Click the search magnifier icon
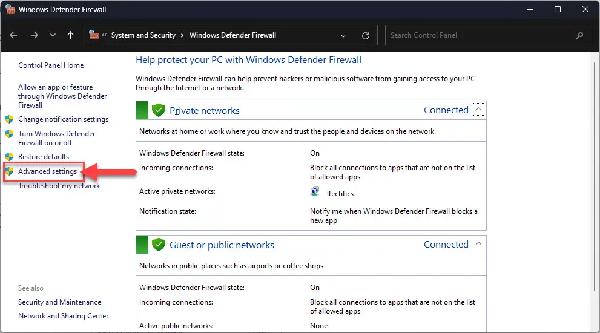 tap(580, 35)
